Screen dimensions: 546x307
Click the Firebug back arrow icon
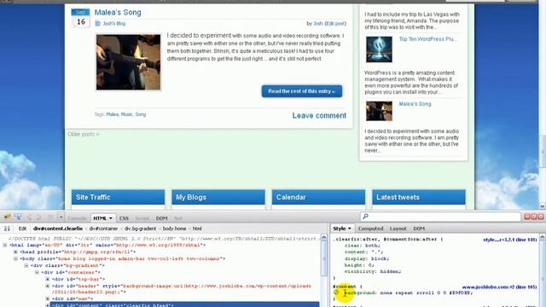[x=30, y=217]
